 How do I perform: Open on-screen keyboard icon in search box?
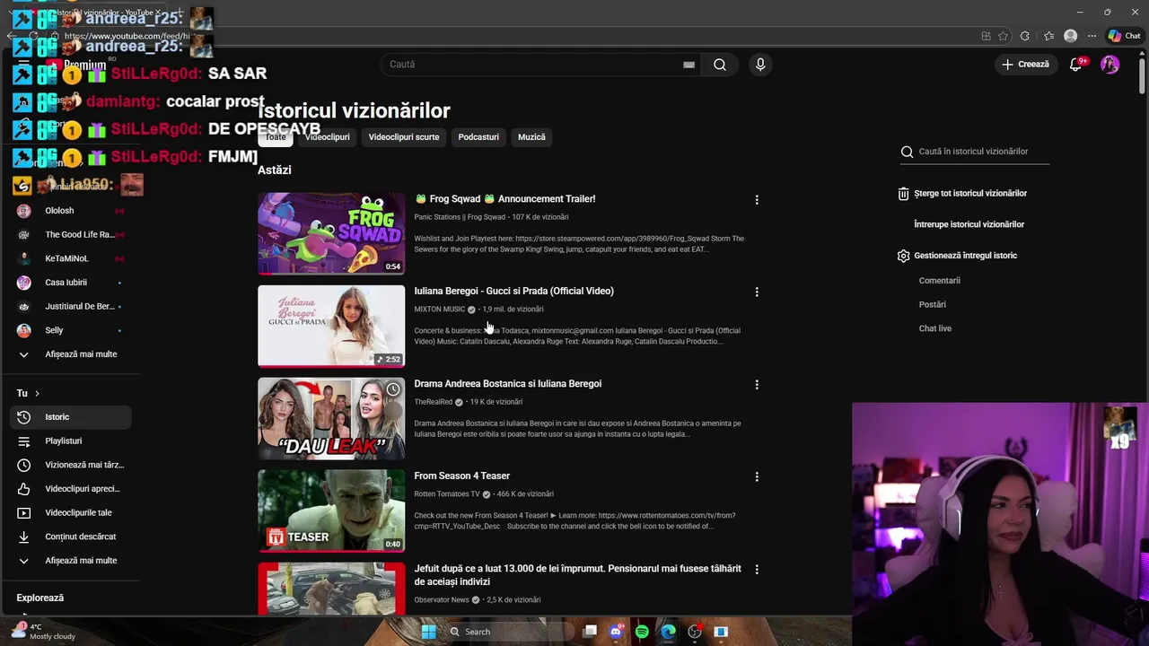click(x=689, y=65)
